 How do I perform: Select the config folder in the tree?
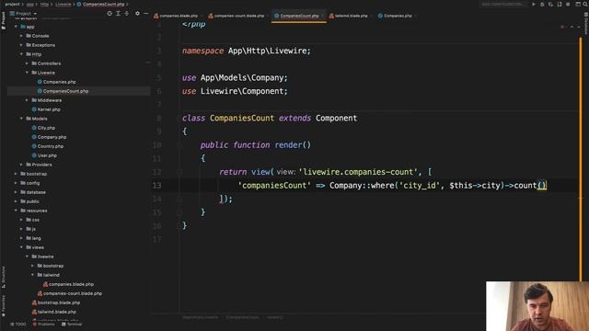[33, 183]
